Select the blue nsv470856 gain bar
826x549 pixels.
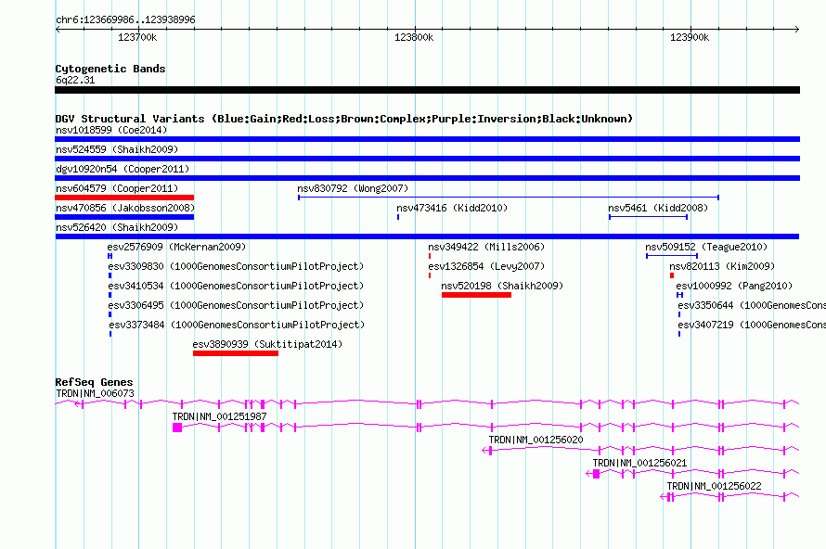pyautogui.click(x=124, y=217)
